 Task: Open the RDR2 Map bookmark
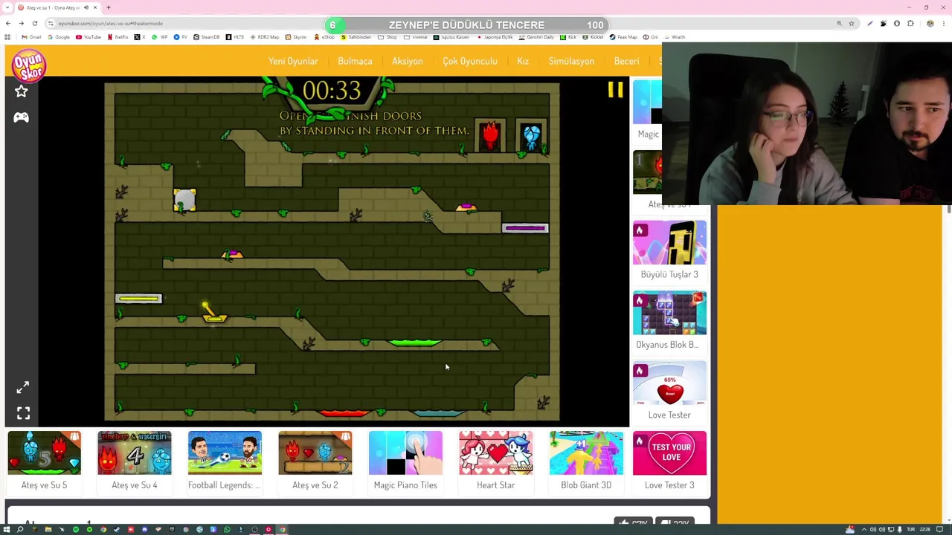pyautogui.click(x=265, y=37)
